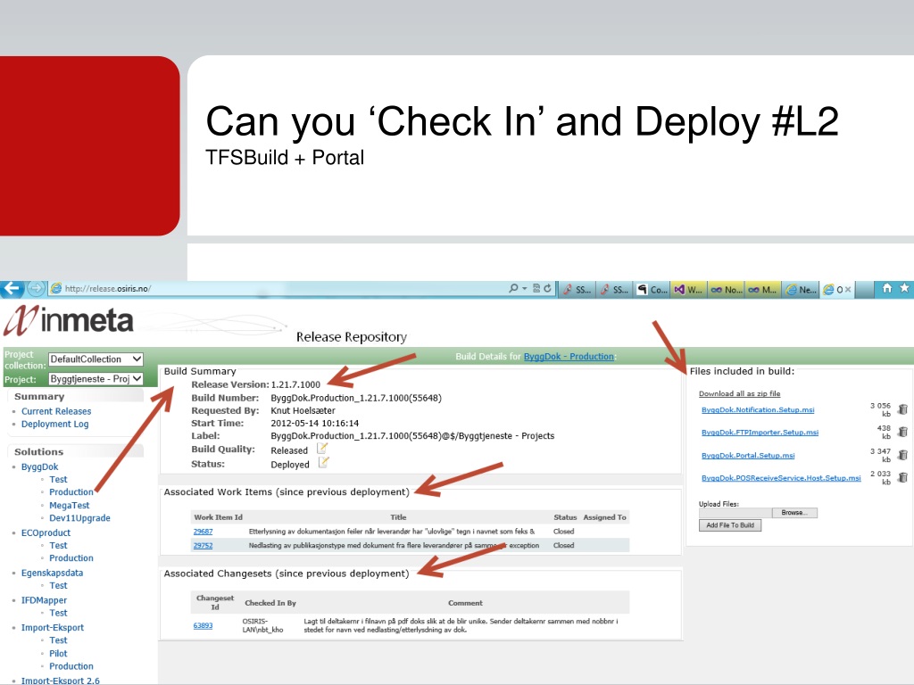This screenshot has width=914, height=685.
Task: Click the Upload Files path field
Action: point(735,513)
